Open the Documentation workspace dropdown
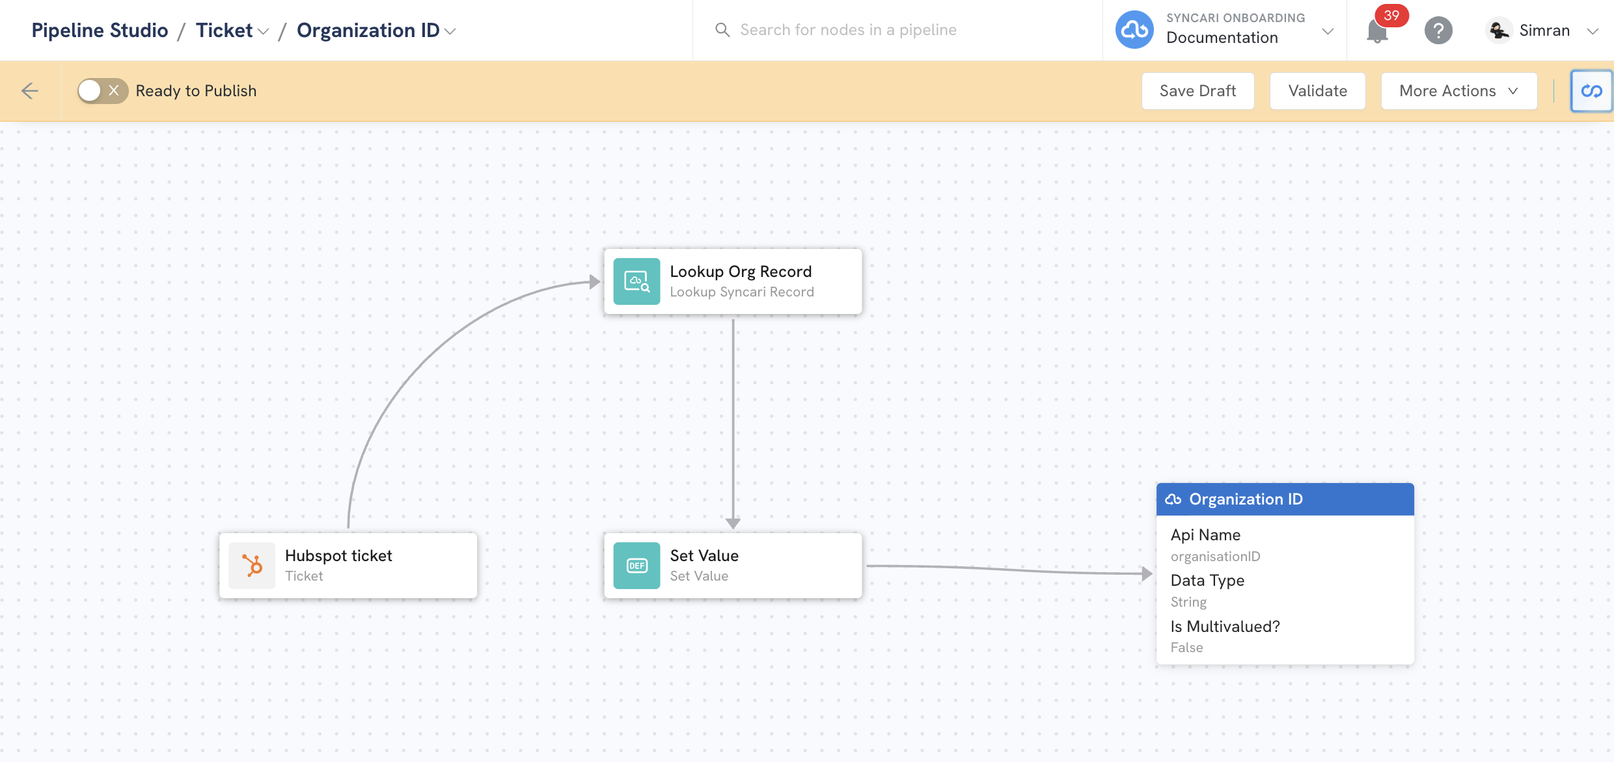Viewport: 1614px width, 762px height. [1328, 31]
